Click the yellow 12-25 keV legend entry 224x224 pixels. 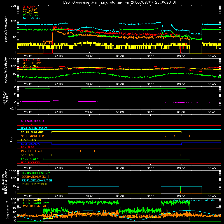(x=31, y=12)
